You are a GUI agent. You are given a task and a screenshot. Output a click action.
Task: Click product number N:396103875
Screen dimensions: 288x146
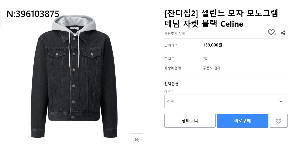coord(33,14)
